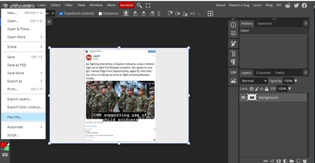Enable the Distances checkbox

click(x=100, y=14)
